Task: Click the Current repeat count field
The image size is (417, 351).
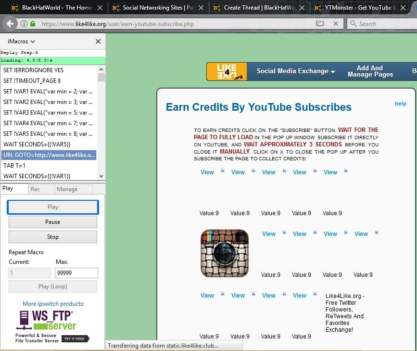Action: click(29, 273)
